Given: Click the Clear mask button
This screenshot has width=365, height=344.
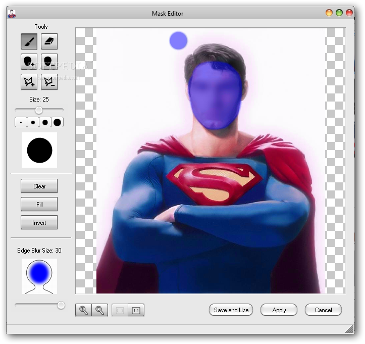Looking at the screenshot, I should click(x=39, y=186).
